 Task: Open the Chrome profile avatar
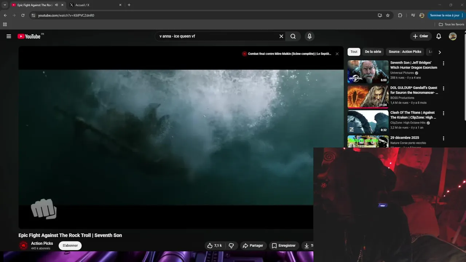pos(422,15)
